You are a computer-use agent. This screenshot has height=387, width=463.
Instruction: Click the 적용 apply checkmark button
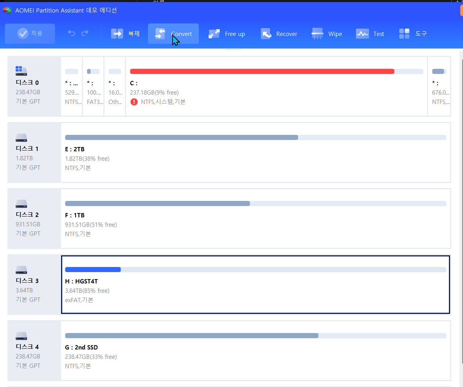(30, 34)
